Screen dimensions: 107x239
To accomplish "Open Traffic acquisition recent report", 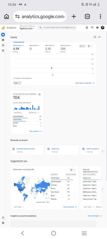I will click(91, 150).
